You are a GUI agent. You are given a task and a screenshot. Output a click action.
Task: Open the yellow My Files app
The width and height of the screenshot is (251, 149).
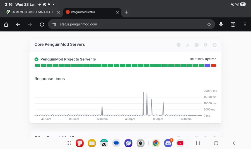coord(92,143)
